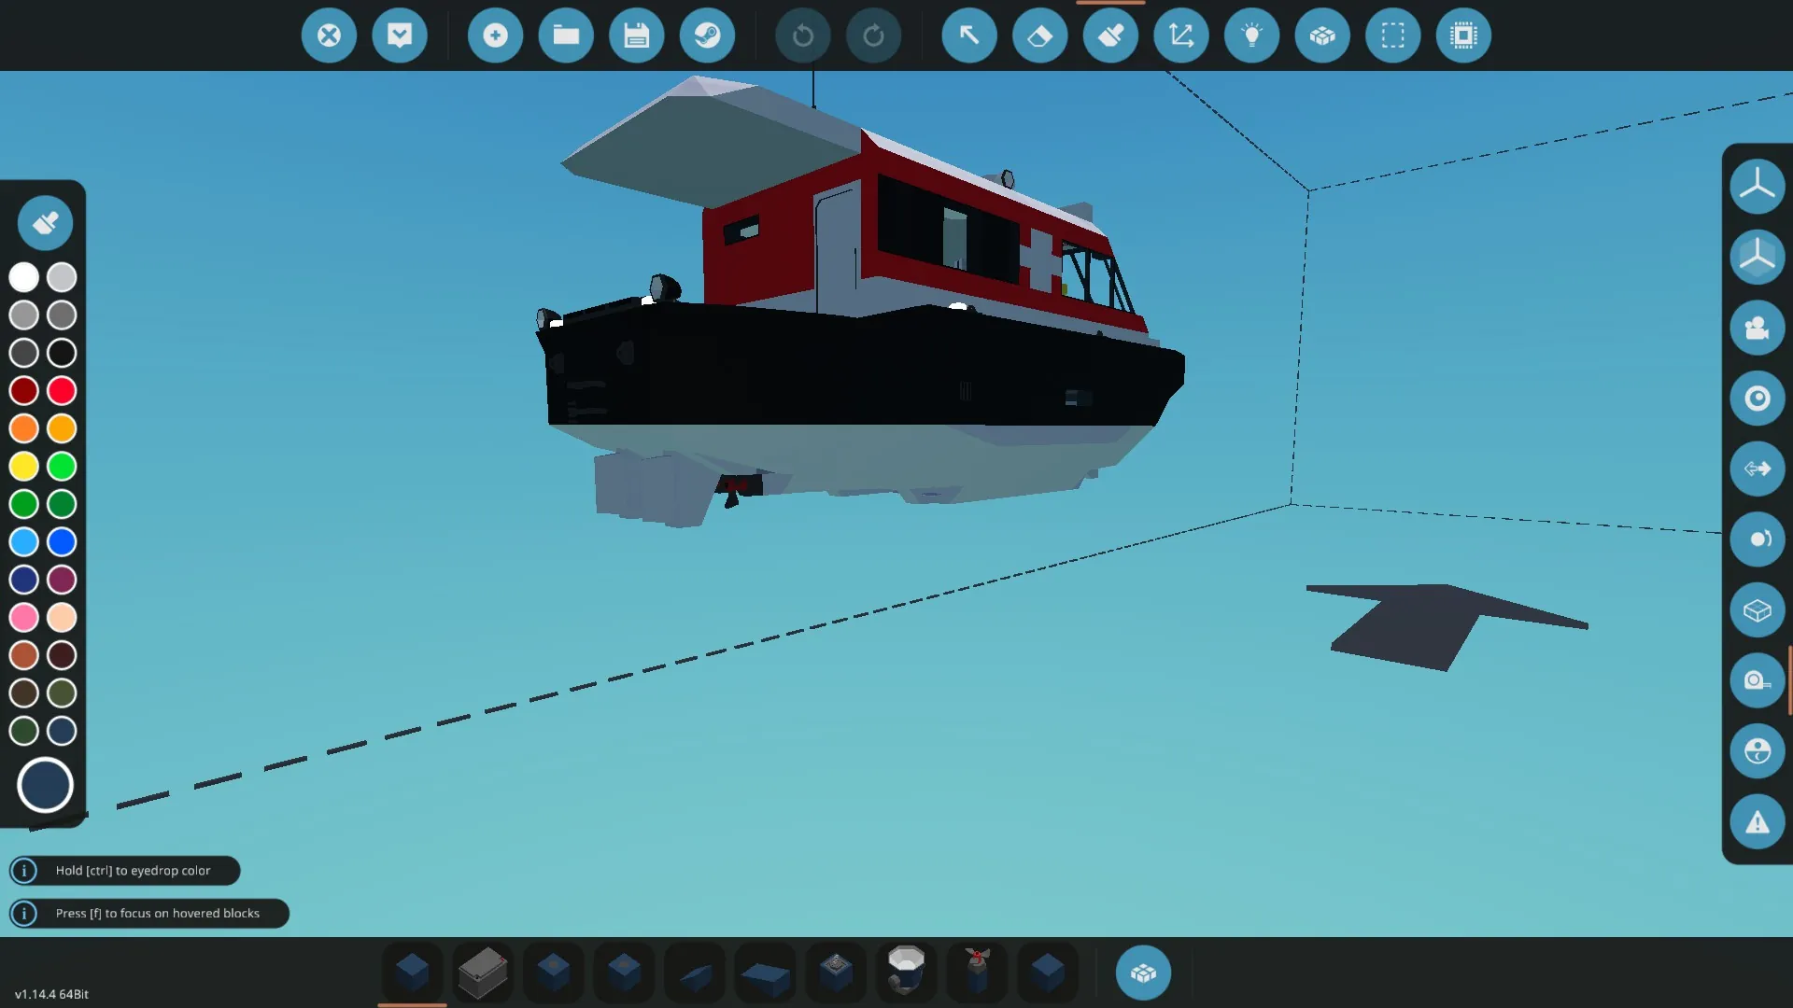Click the lightbulb logic tool
Image resolution: width=1793 pixels, height=1008 pixels.
click(1251, 35)
